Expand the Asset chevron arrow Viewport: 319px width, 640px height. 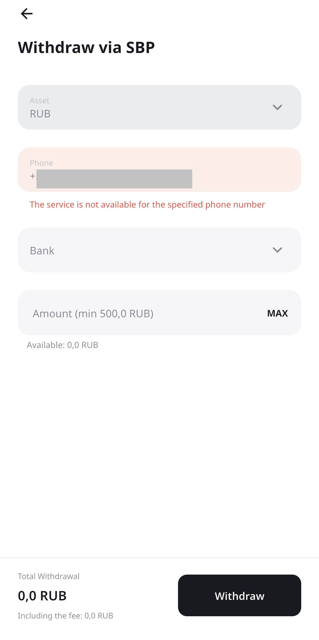tap(277, 107)
